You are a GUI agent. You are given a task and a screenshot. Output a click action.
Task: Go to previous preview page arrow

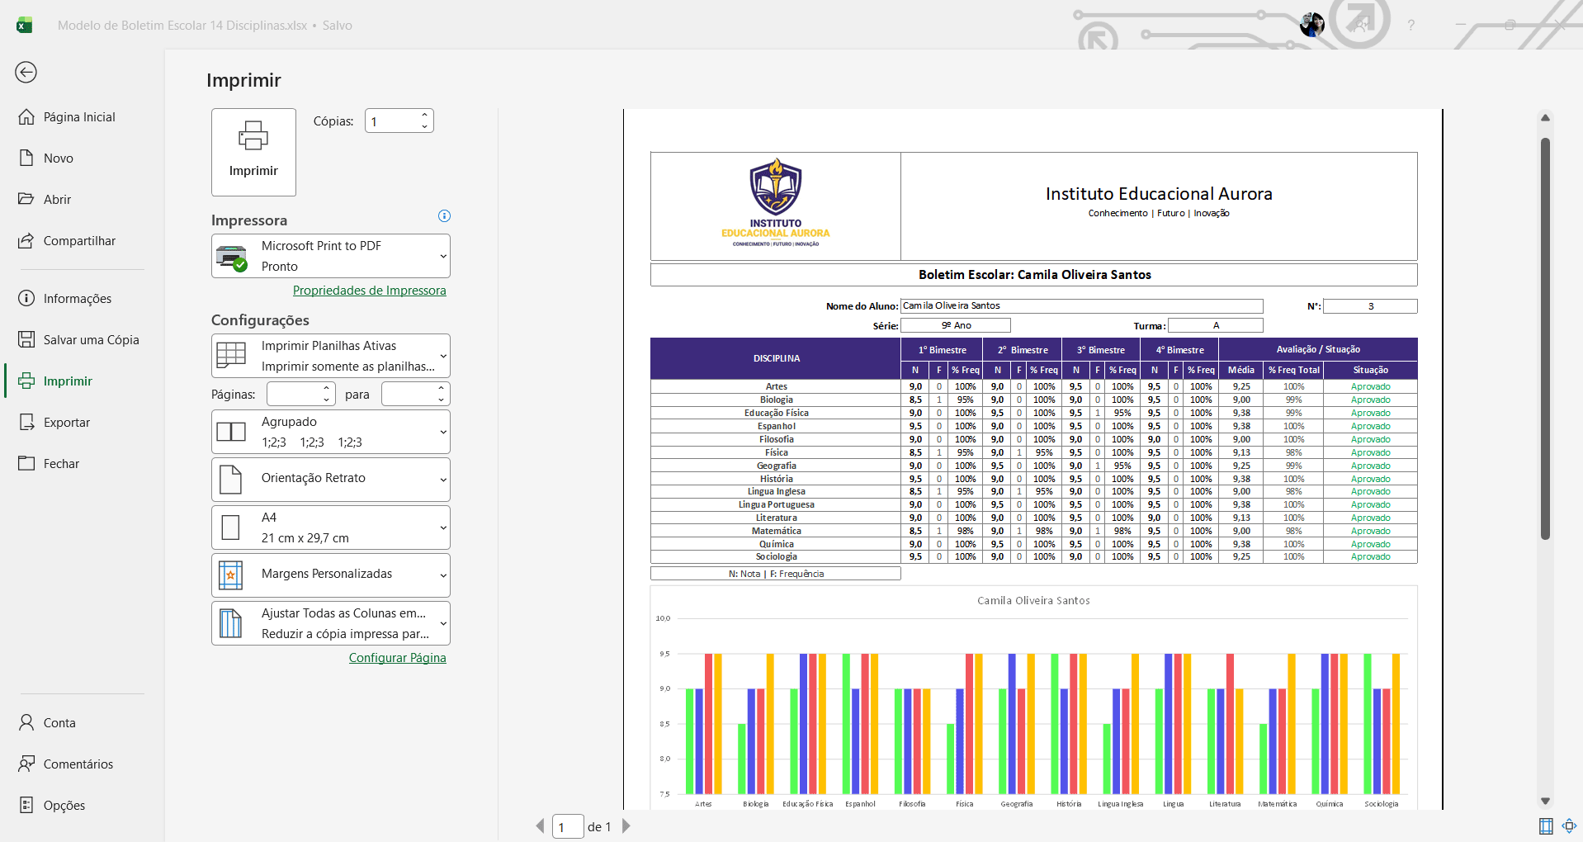pyautogui.click(x=540, y=825)
